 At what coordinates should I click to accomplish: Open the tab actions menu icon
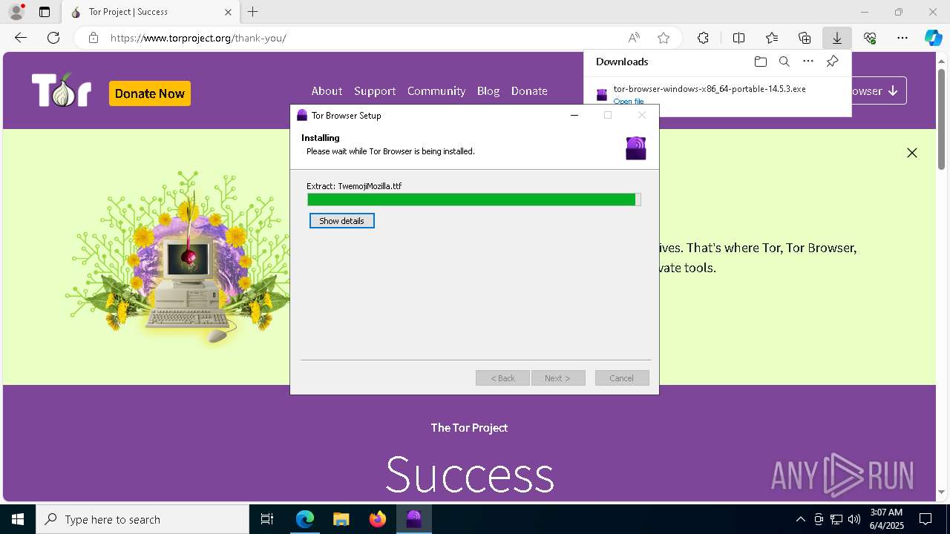45,12
